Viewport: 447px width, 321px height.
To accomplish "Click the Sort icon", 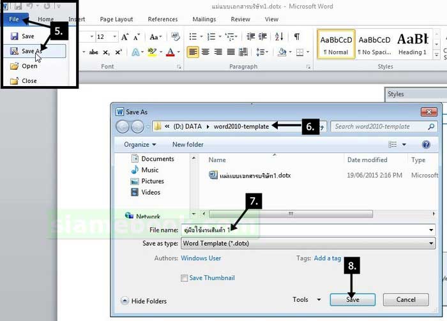I will pyautogui.click(x=279, y=36).
